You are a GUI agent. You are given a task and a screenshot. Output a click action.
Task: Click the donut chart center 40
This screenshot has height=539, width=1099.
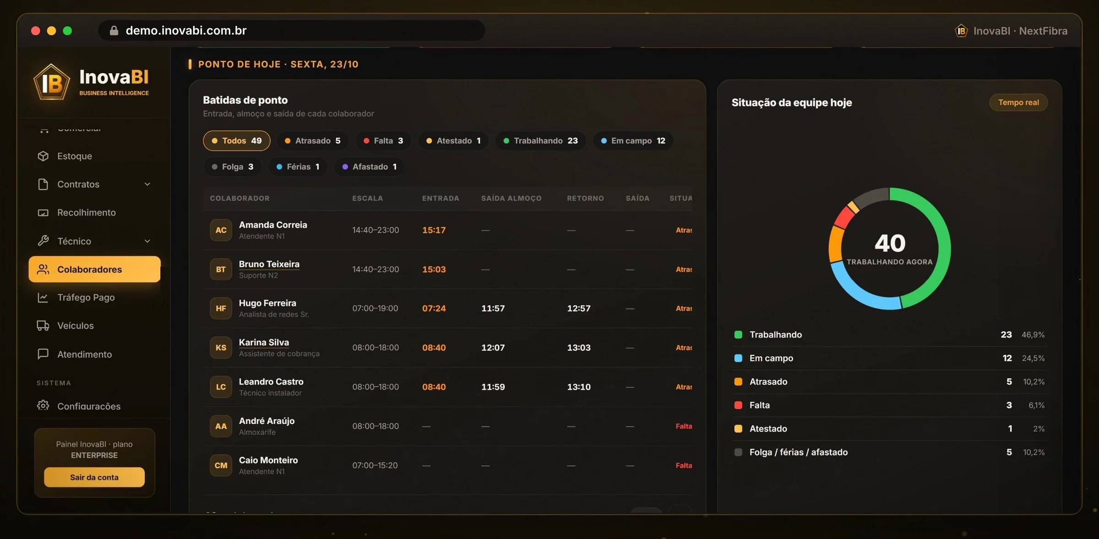coord(890,243)
